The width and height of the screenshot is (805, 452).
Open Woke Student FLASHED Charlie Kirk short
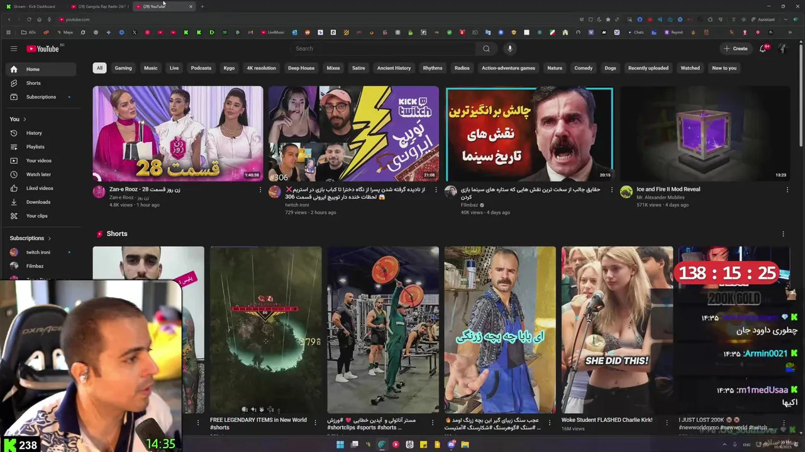[607, 420]
